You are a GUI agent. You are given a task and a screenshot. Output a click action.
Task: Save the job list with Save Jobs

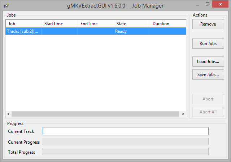click(x=208, y=75)
